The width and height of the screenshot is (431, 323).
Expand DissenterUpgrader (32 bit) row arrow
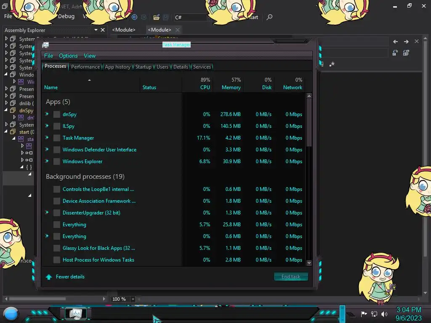coord(47,212)
